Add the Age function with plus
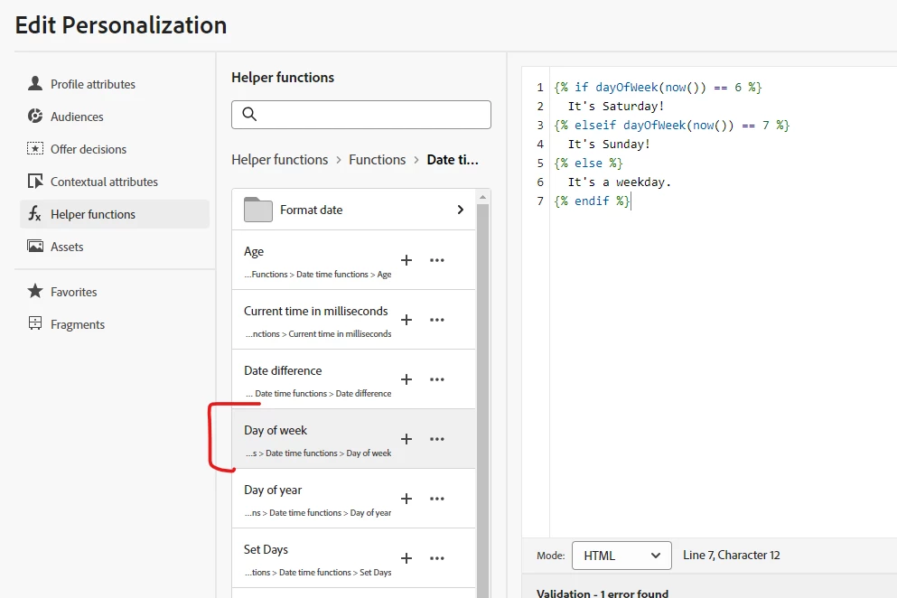The width and height of the screenshot is (897, 598). [406, 260]
